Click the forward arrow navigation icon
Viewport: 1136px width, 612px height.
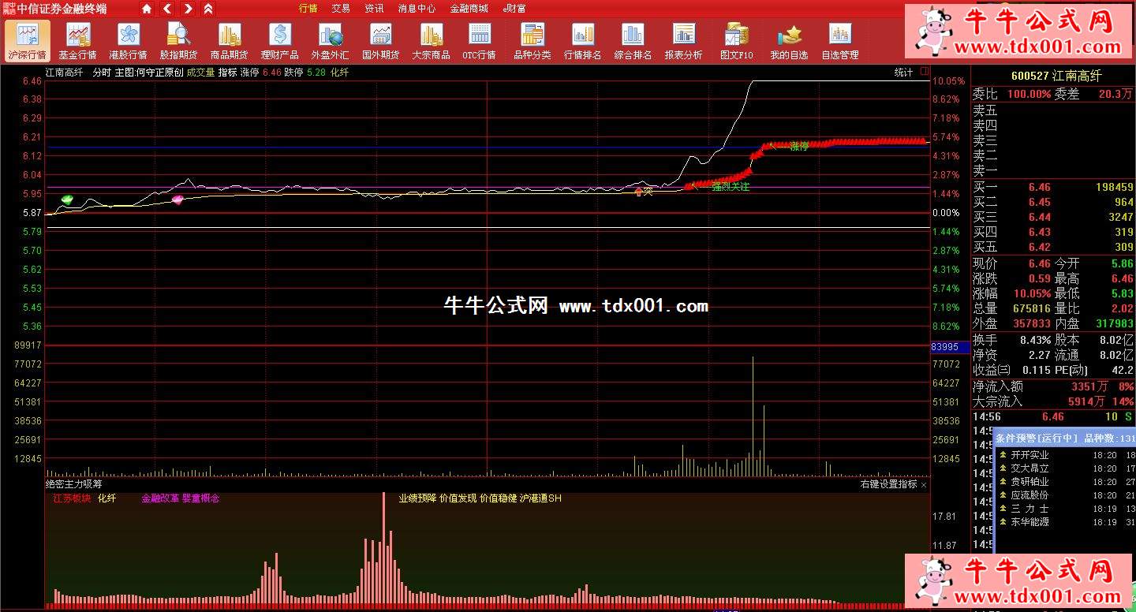[x=188, y=9]
